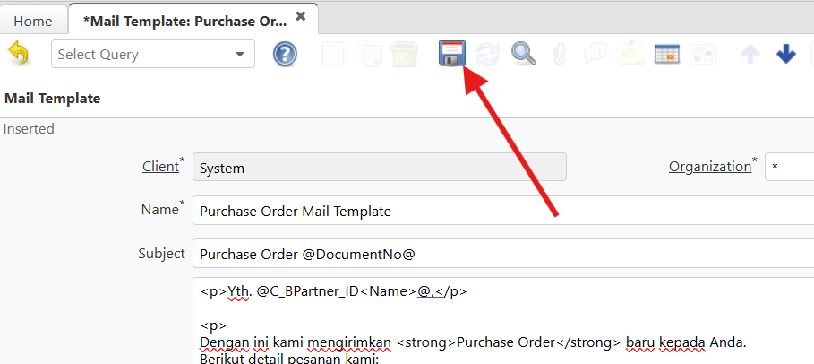
Task: Click the yellow Undo changes arrow
Action: (x=18, y=54)
